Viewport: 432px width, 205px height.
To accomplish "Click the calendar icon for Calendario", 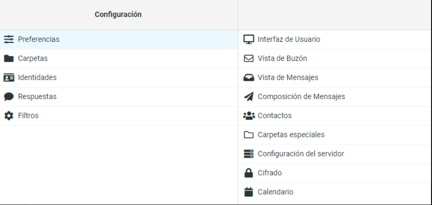I will coord(249,192).
